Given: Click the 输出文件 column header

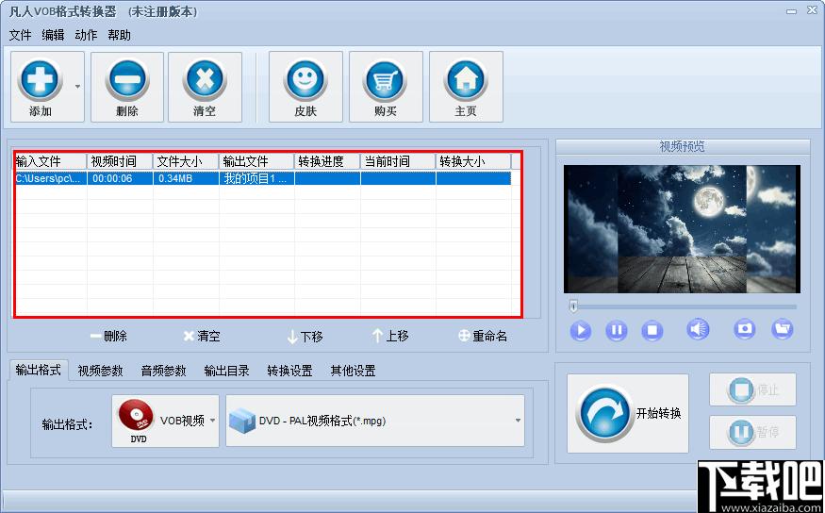Looking at the screenshot, I should pos(256,161).
